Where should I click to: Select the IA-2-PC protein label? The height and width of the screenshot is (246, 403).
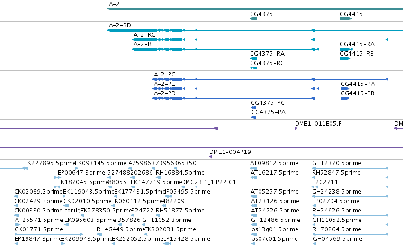click(x=164, y=75)
